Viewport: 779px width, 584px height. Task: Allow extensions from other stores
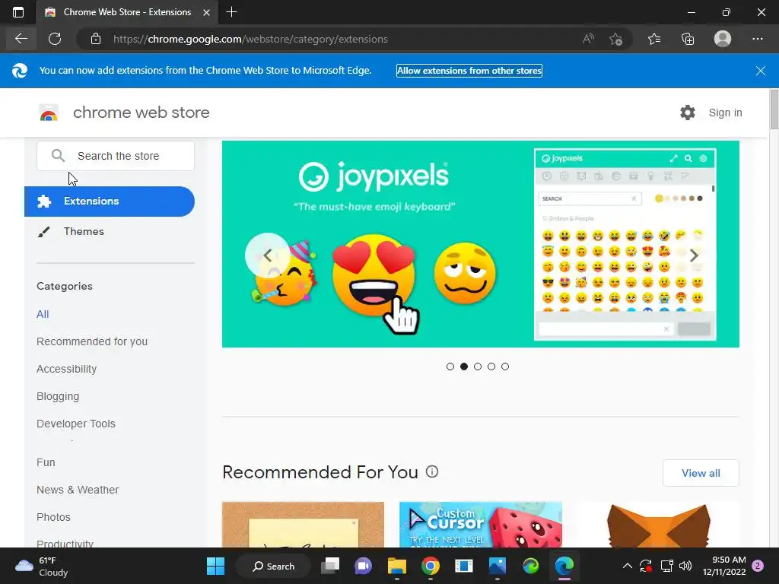tap(469, 71)
